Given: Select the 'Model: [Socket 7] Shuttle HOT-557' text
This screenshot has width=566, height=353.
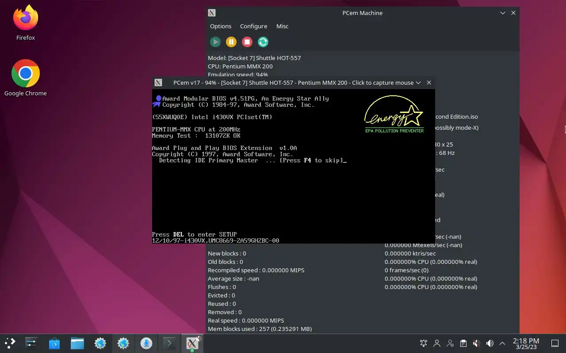Looking at the screenshot, I should click(254, 58).
